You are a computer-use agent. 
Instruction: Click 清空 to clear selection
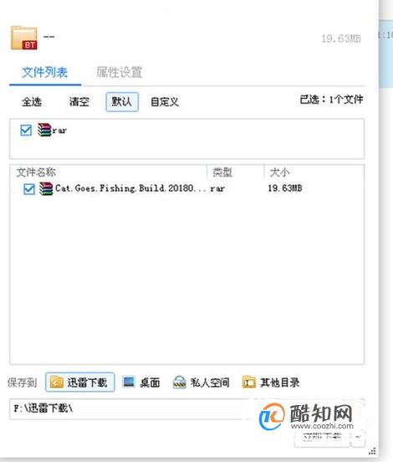tap(79, 102)
